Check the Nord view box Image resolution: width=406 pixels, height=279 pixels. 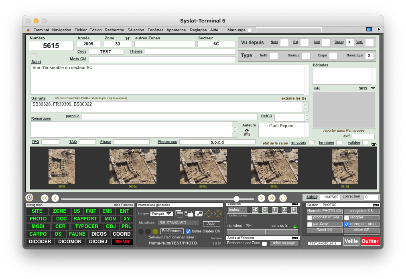tap(284, 42)
